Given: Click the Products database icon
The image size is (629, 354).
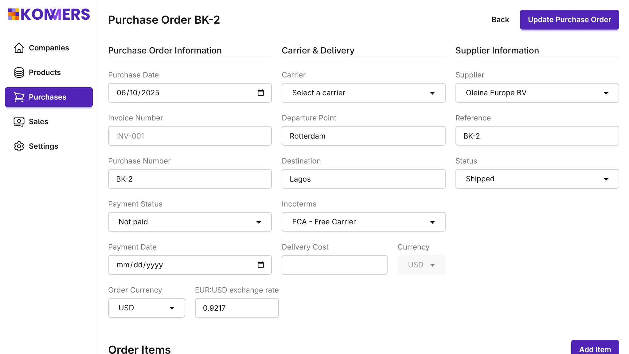Looking at the screenshot, I should pos(19,73).
